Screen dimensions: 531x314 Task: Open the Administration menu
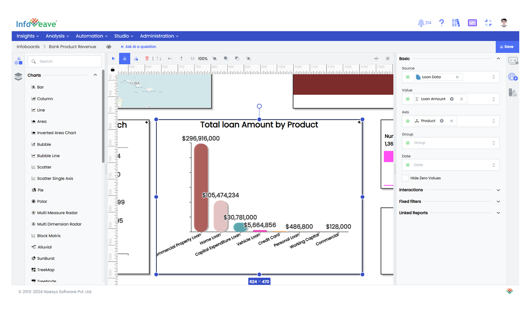point(157,36)
